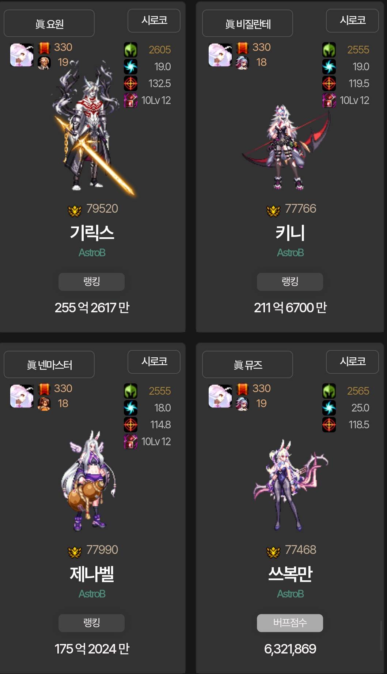
Task: Click the 시로코 server tag on 쓰복만 card
Action: pos(352,362)
